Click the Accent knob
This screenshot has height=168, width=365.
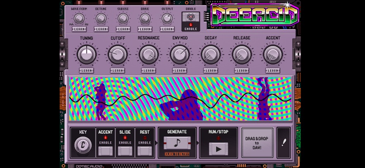(273, 54)
